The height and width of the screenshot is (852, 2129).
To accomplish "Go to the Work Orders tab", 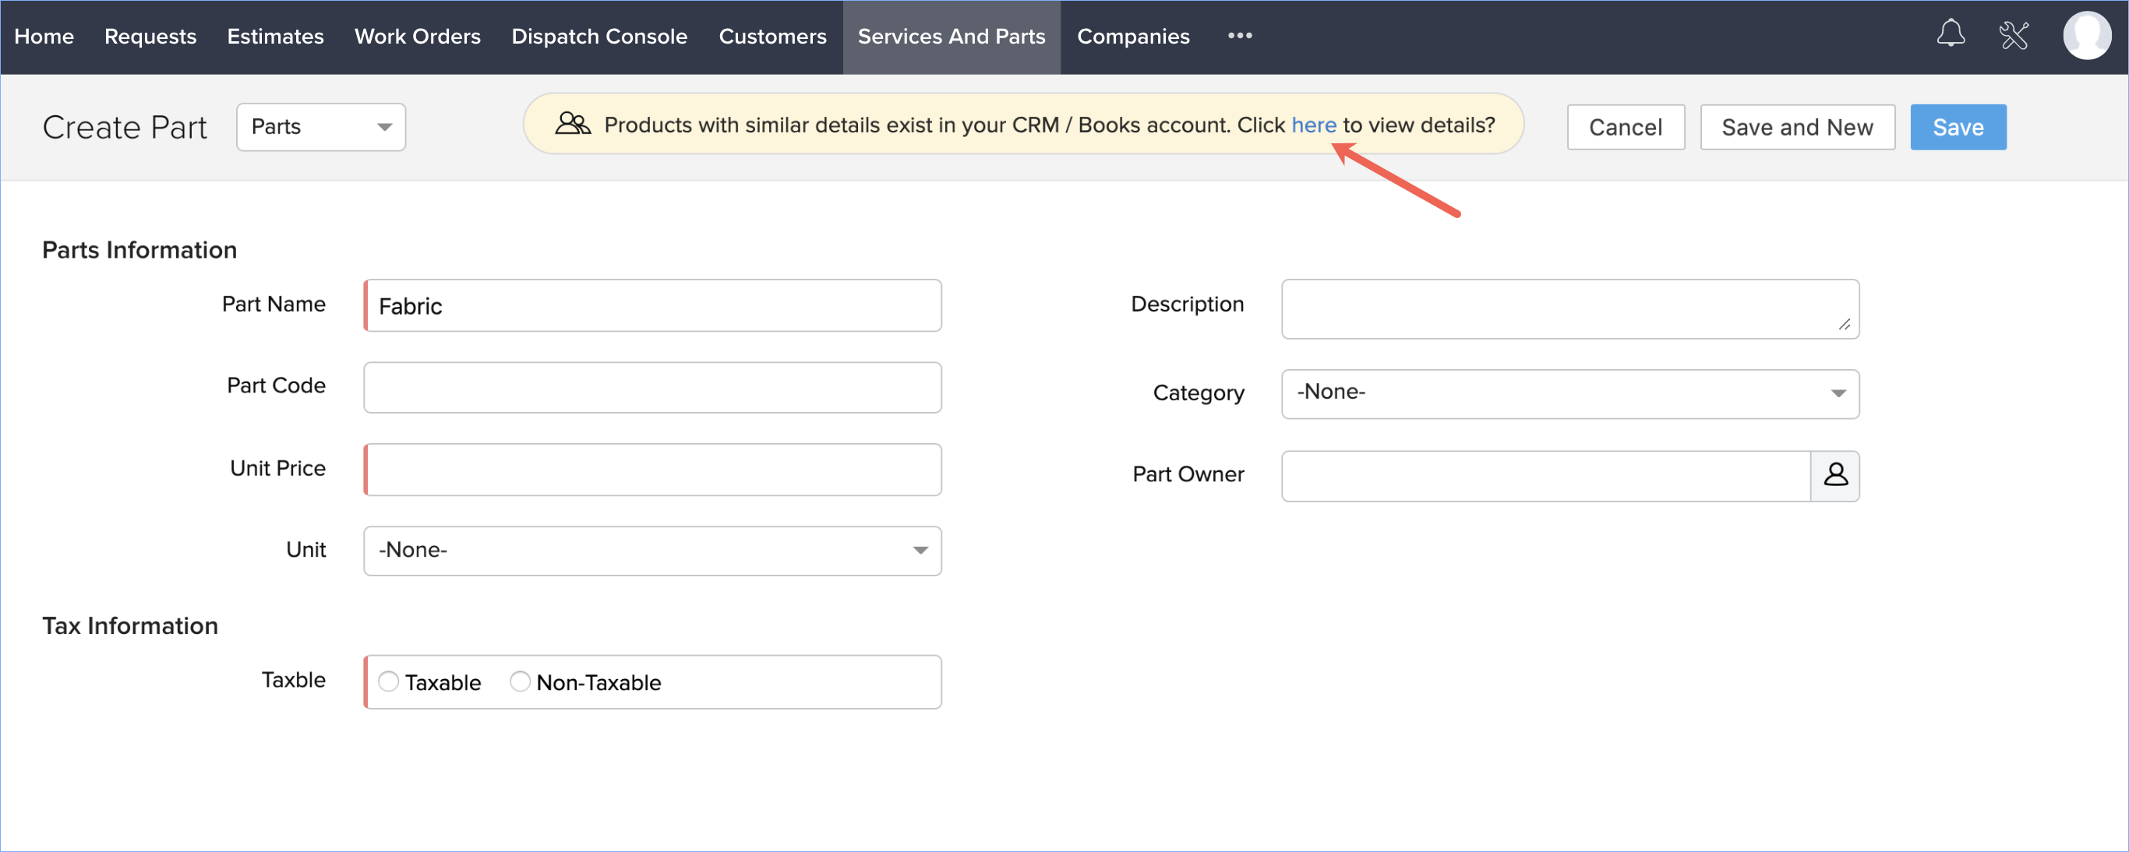I will coord(418,37).
